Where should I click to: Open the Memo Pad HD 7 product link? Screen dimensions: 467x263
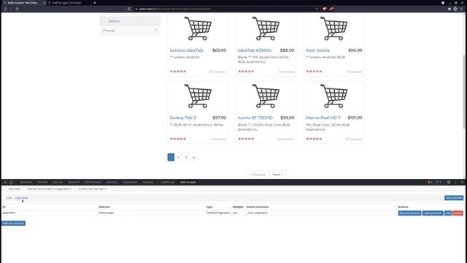323,118
